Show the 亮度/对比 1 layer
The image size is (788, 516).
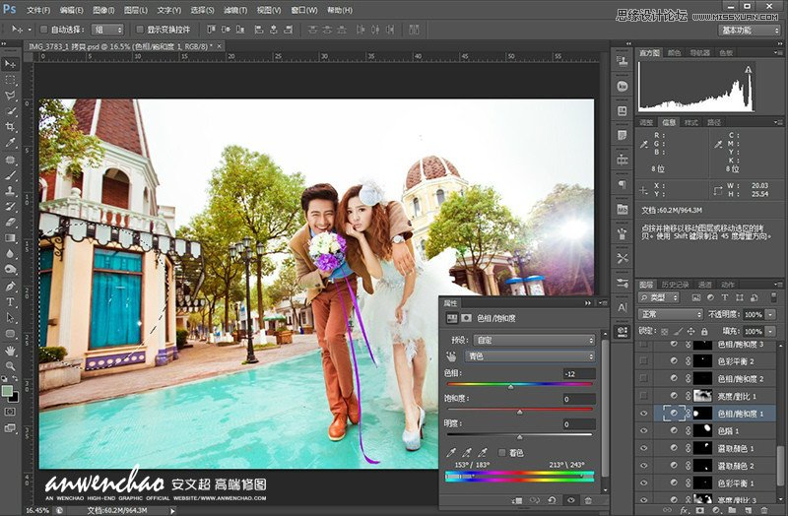(643, 396)
